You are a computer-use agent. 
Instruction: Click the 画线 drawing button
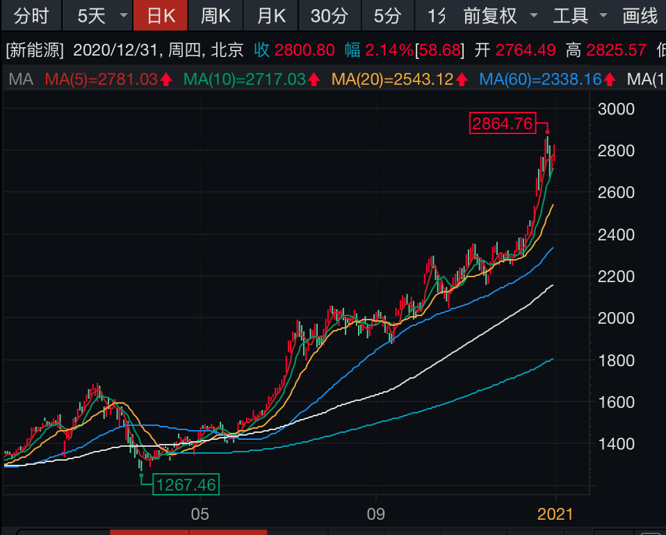pos(640,15)
